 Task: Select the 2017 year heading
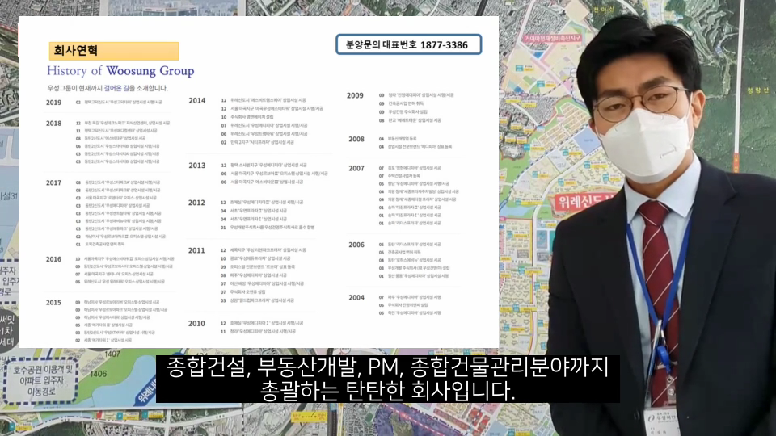[53, 183]
